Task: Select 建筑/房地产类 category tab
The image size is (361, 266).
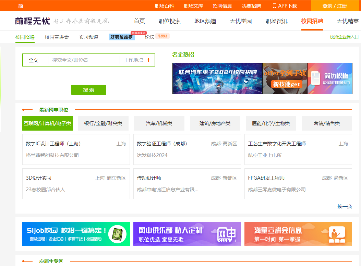Action: click(215, 123)
